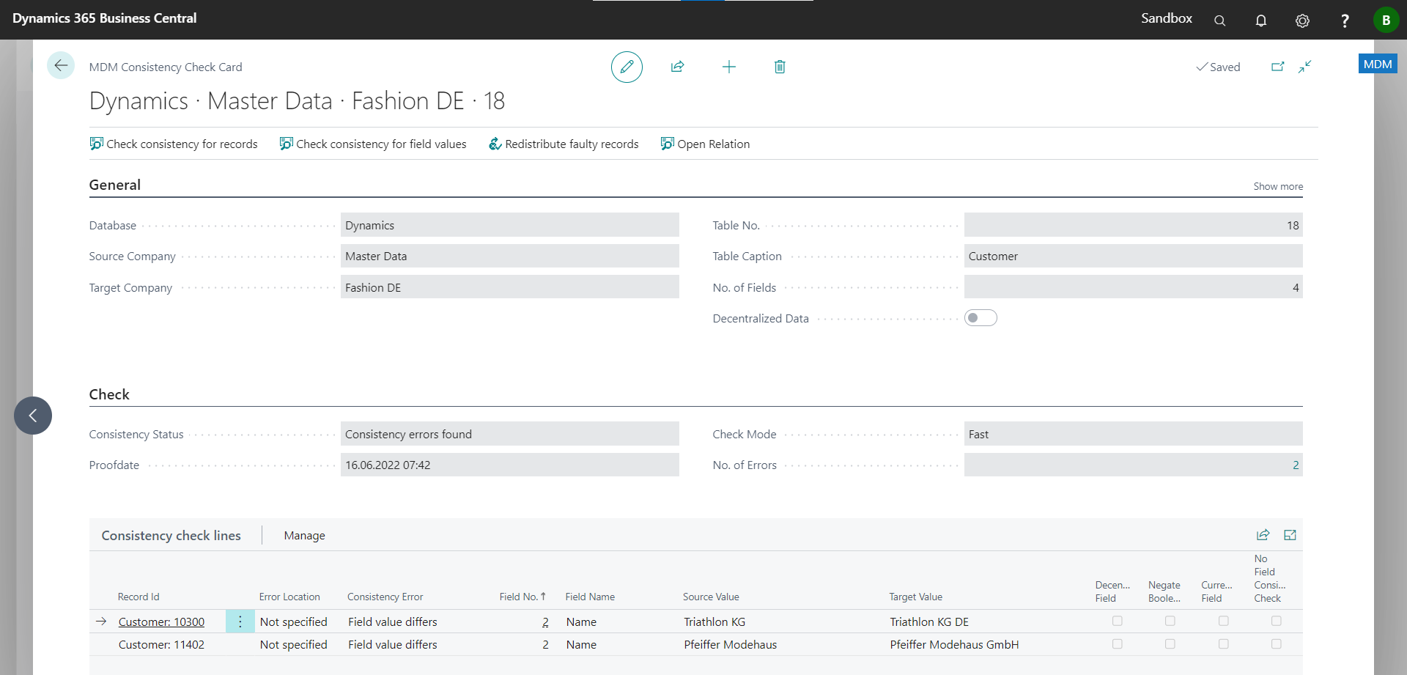Open the Record Id column header
This screenshot has width=1407, height=675.
tap(139, 597)
